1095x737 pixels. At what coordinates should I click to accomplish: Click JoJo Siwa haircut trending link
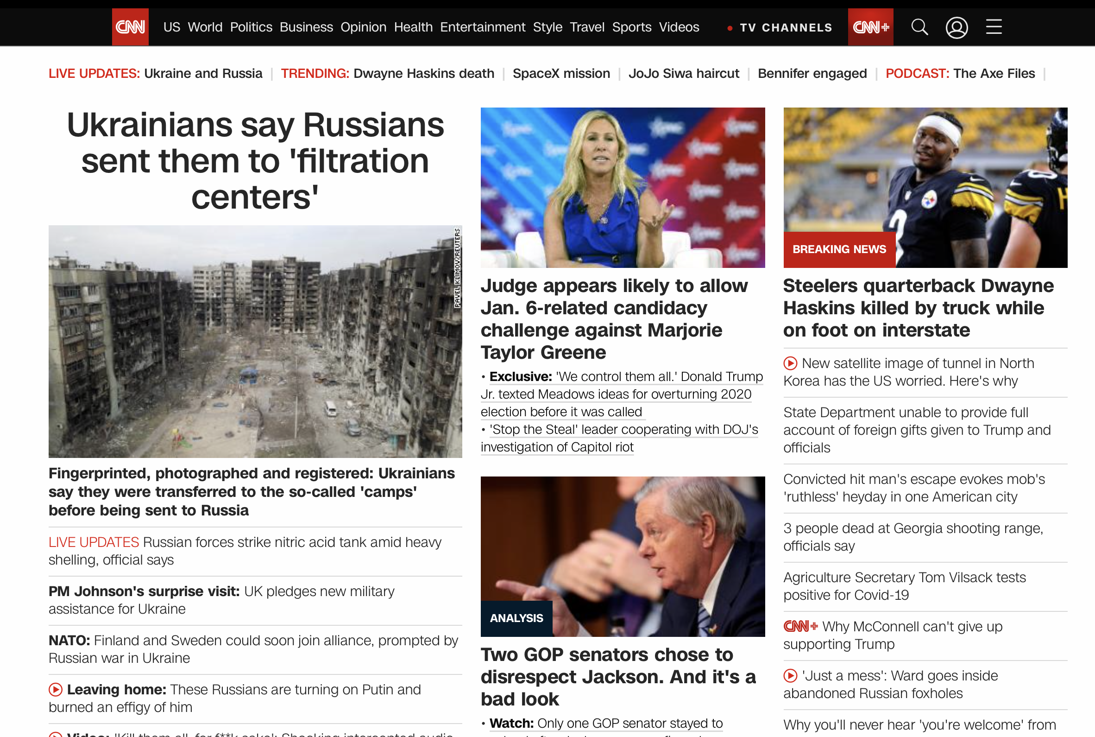pyautogui.click(x=683, y=73)
